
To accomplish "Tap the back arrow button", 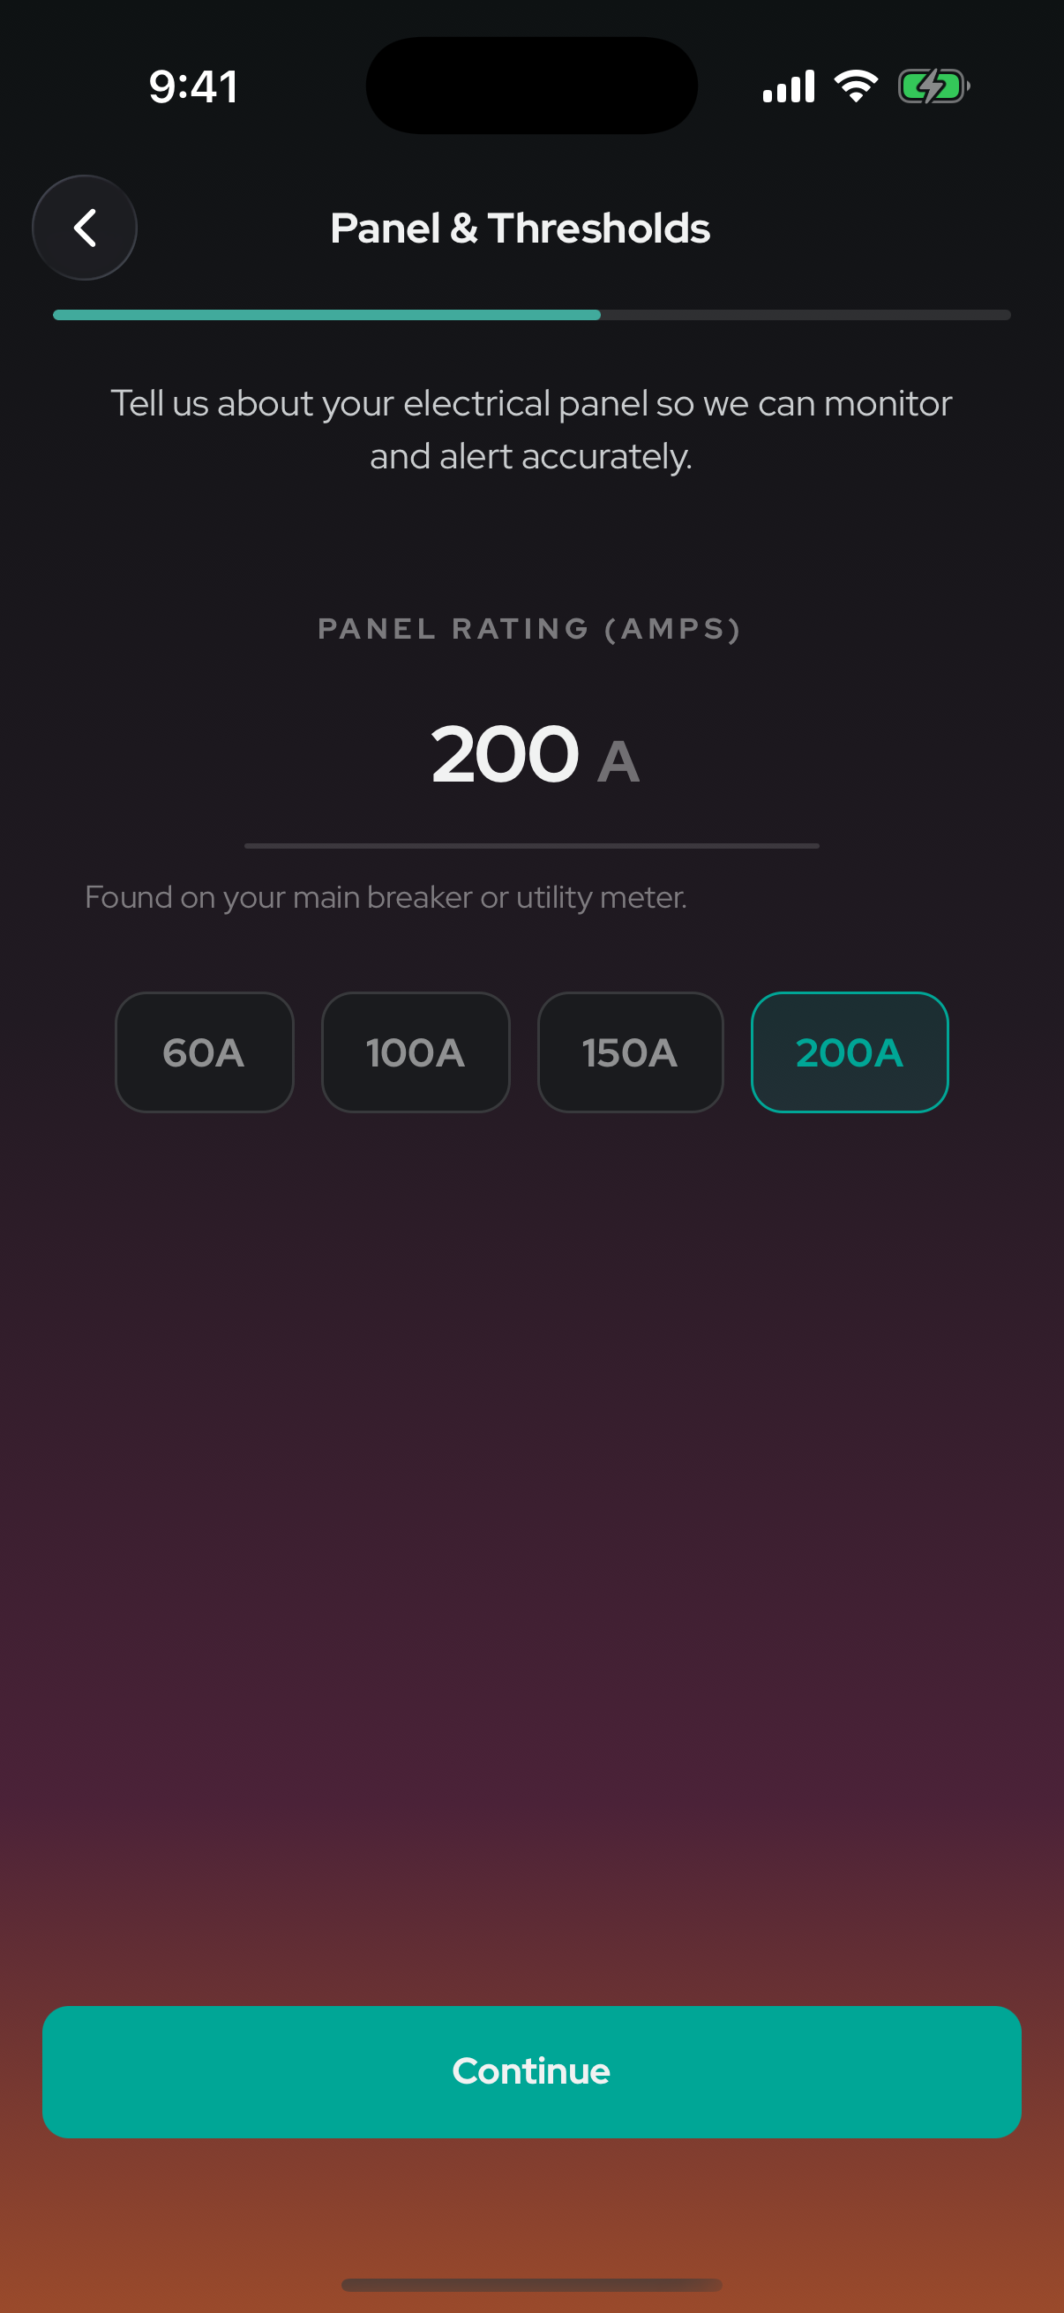I will point(85,228).
